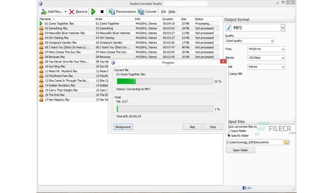Open the Help menu
Viewport: 333px width, 193px height.
pyautogui.click(x=172, y=12)
